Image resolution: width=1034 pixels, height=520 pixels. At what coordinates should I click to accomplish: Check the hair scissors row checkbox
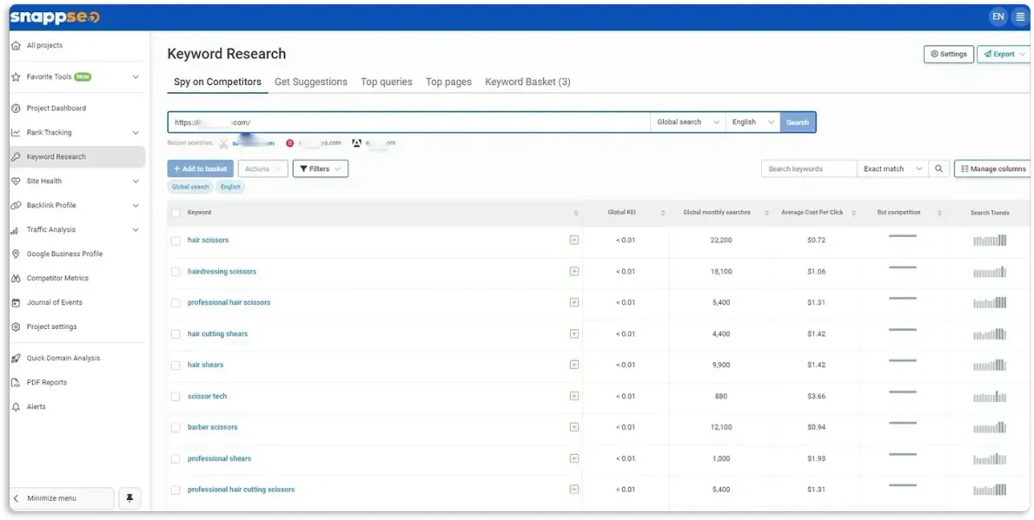(176, 240)
